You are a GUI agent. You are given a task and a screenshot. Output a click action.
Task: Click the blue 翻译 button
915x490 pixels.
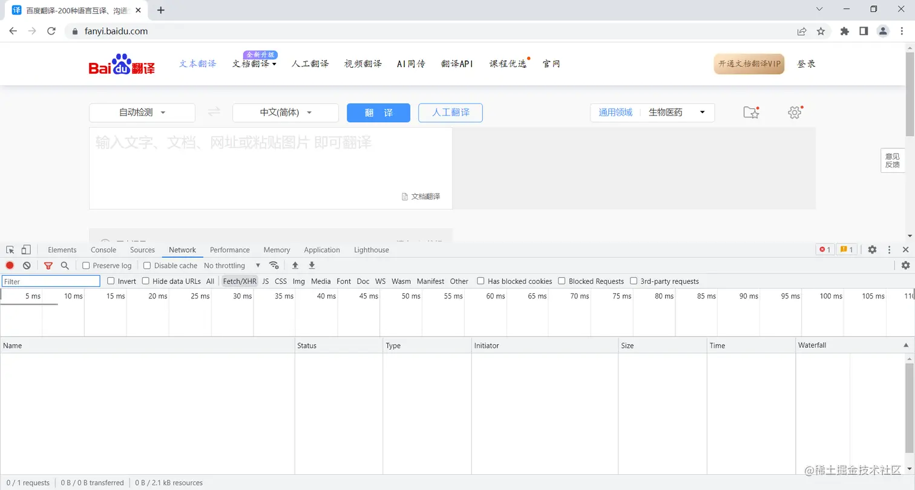click(x=378, y=113)
